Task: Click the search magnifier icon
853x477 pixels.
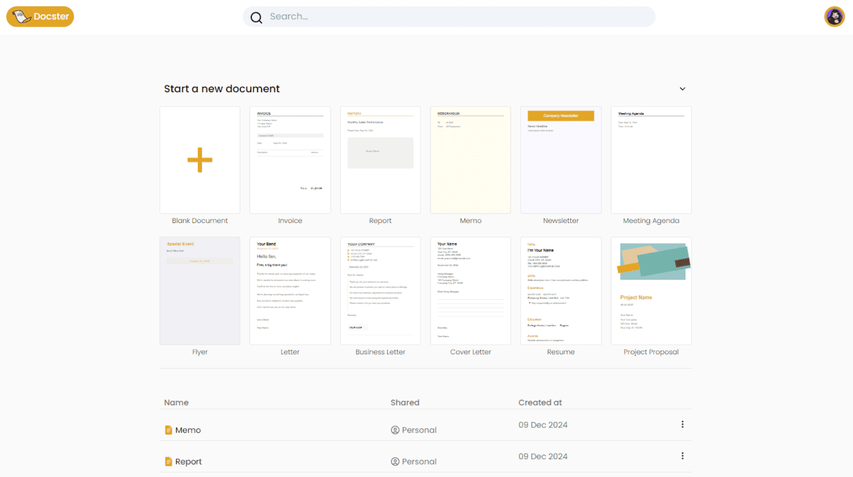Action: point(256,17)
